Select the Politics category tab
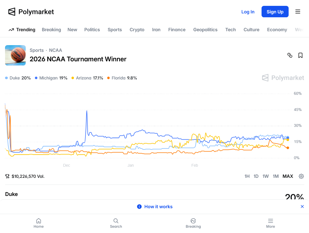 [92, 30]
